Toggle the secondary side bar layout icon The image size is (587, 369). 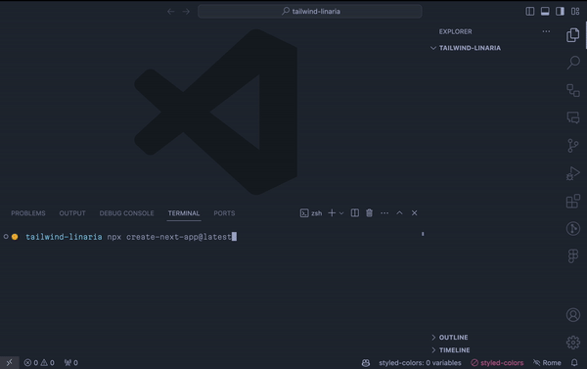tap(560, 11)
